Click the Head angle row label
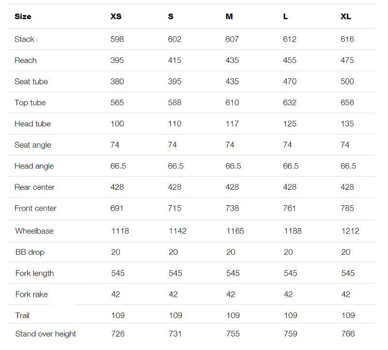The height and width of the screenshot is (350, 388). click(x=34, y=166)
